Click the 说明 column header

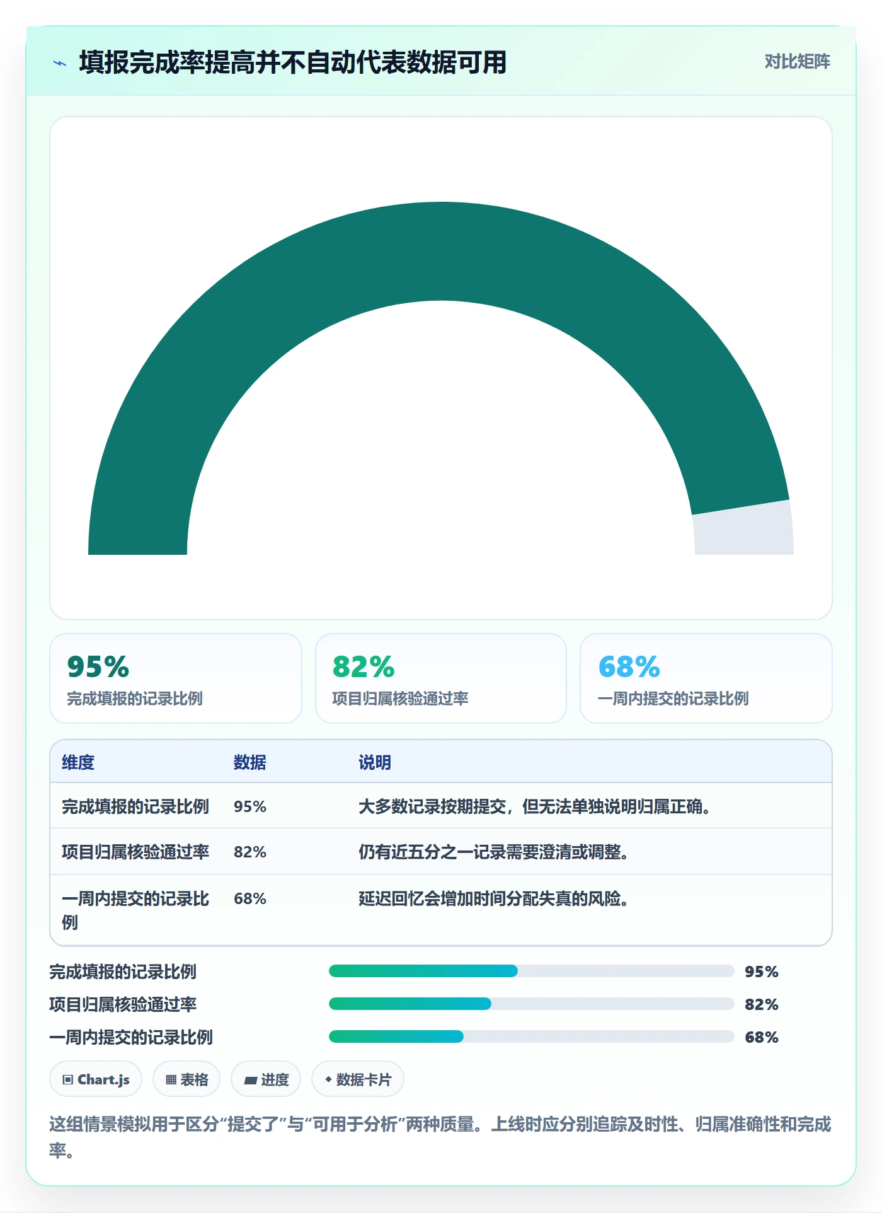(375, 762)
